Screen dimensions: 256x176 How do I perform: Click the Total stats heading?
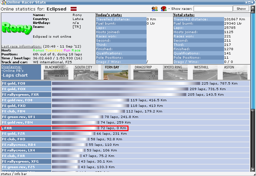[184, 15]
